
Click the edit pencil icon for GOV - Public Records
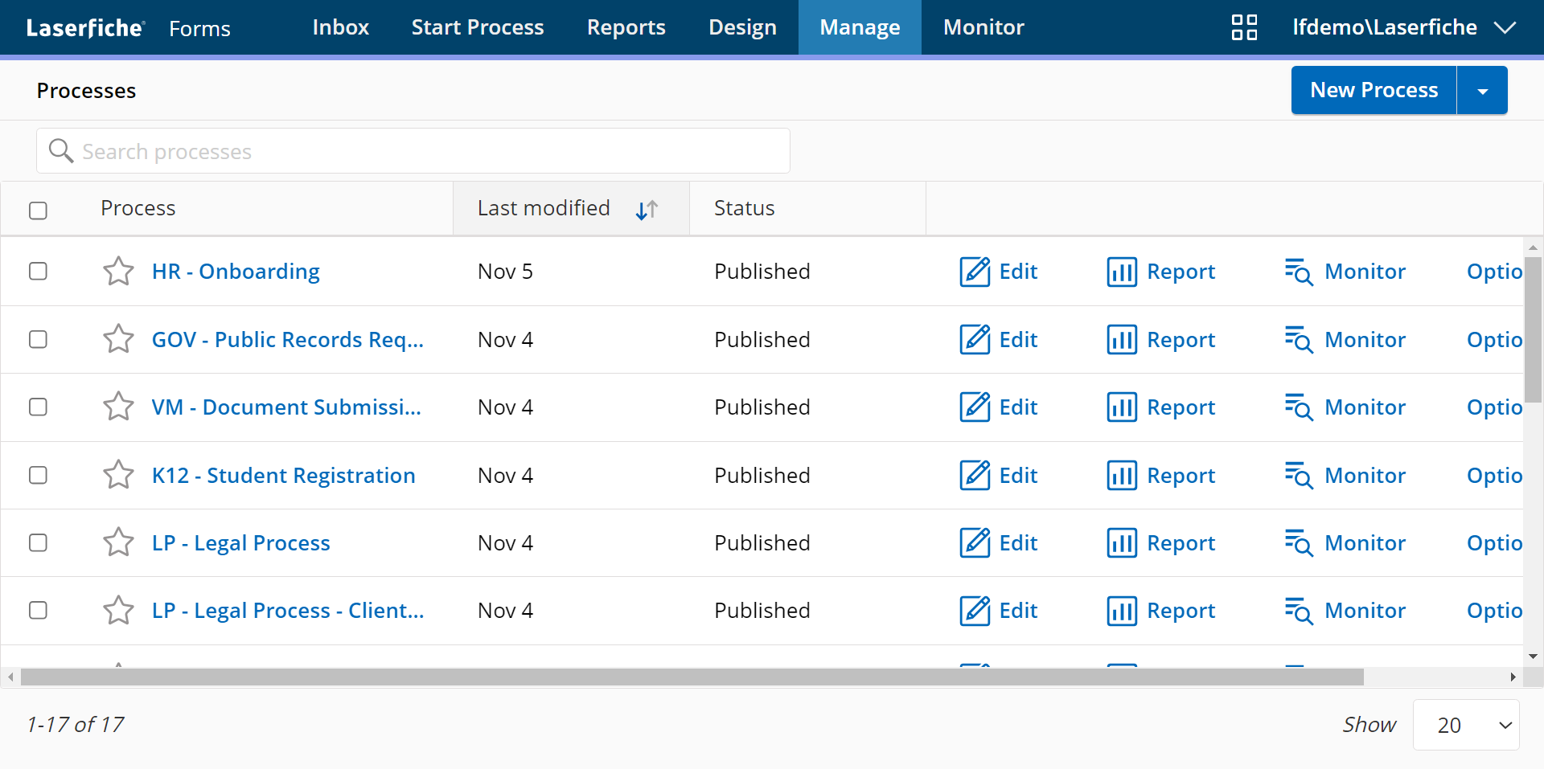coord(974,340)
